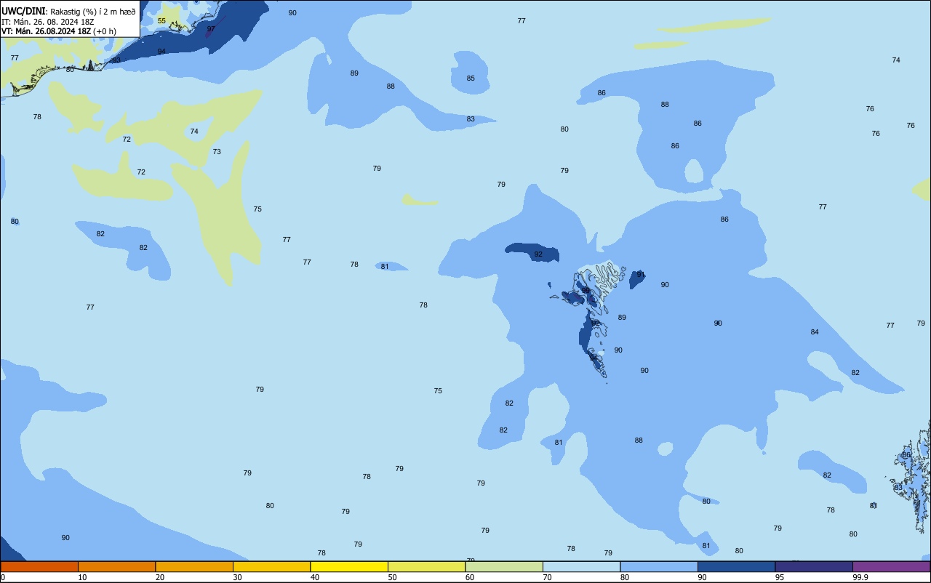This screenshot has width=931, height=583.
Task: Click the legend tick label 99.9
Action: tap(860, 577)
